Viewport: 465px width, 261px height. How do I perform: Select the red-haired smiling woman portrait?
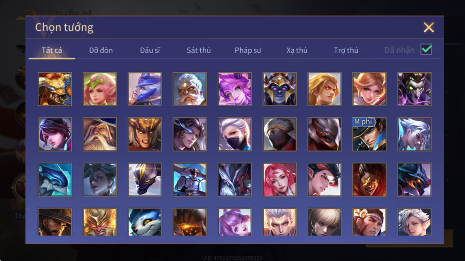(x=280, y=180)
